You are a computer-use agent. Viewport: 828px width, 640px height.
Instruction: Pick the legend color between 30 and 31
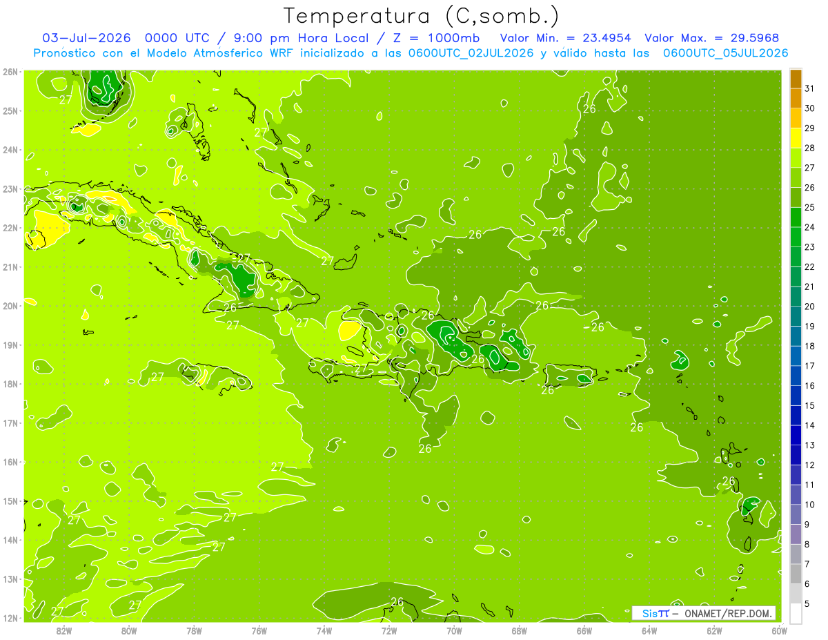point(796,99)
